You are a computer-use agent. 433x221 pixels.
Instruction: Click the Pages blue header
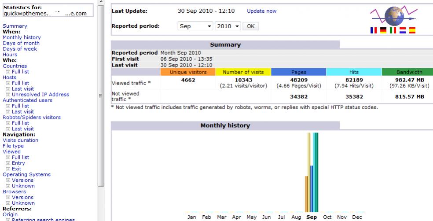[299, 72]
